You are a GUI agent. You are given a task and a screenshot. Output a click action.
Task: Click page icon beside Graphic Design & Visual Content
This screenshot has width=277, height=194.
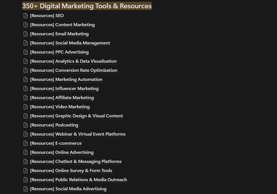point(26,116)
